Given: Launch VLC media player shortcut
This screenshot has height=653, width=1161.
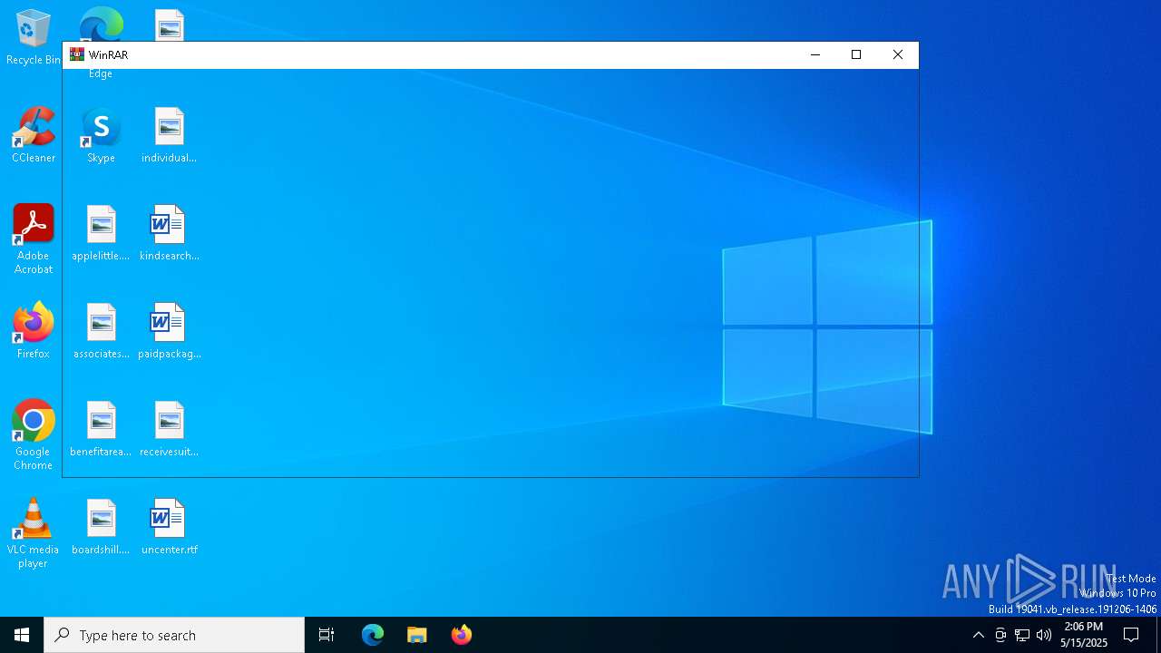Looking at the screenshot, I should tap(34, 532).
